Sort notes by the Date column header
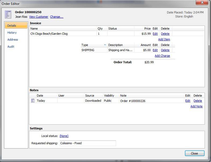This screenshot has width=211, height=162. coord(47,96)
